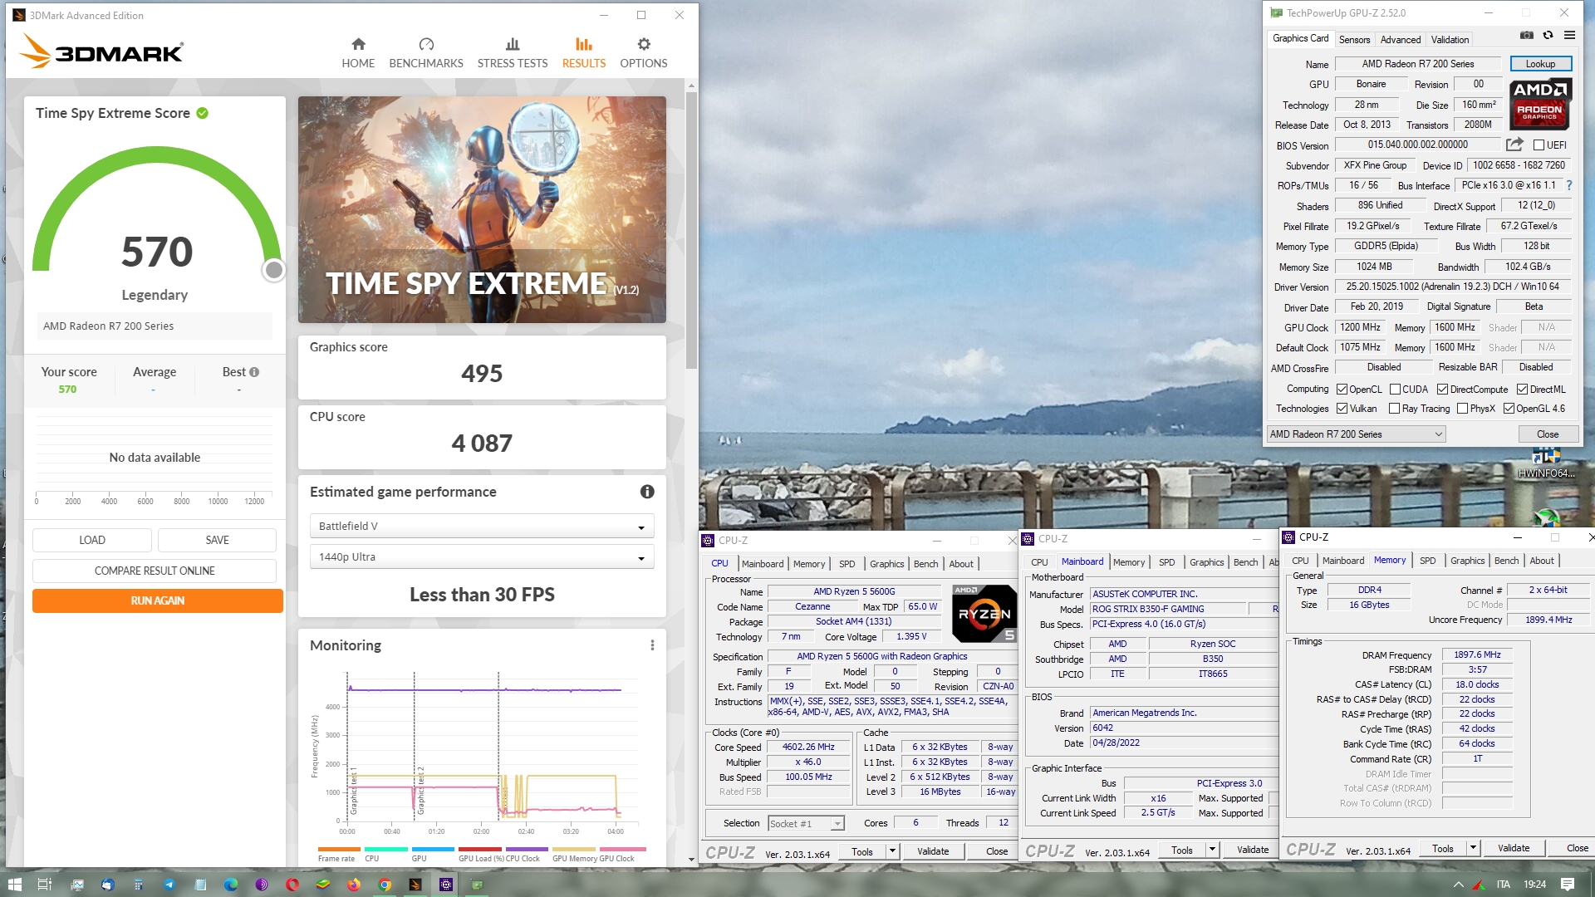This screenshot has height=897, width=1595.
Task: Open the Monitoring three-dot menu
Action: 652,645
